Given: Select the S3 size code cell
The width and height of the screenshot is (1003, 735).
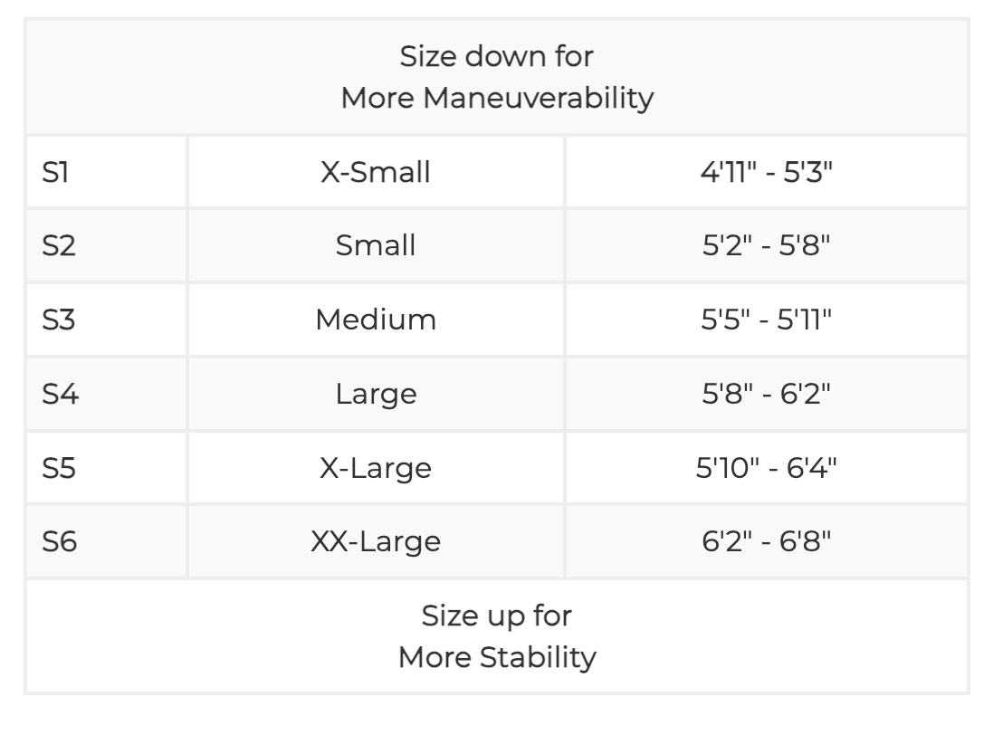Looking at the screenshot, I should coord(59,320).
